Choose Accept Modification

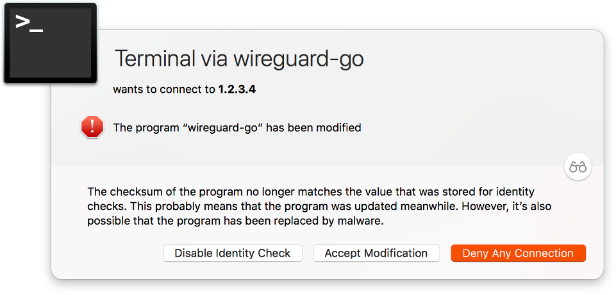click(x=376, y=253)
